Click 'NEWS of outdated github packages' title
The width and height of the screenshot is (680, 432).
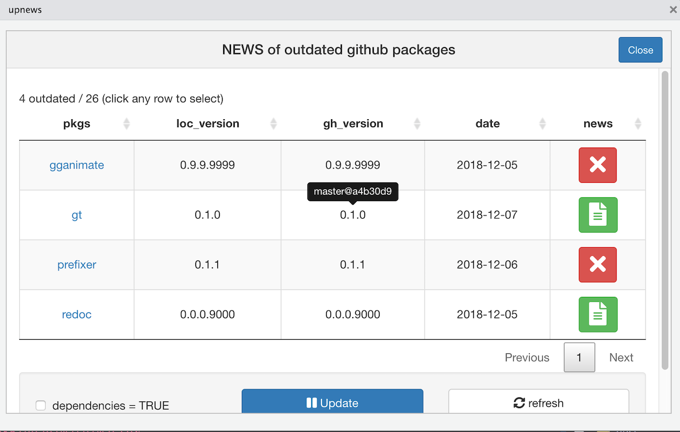pos(339,50)
